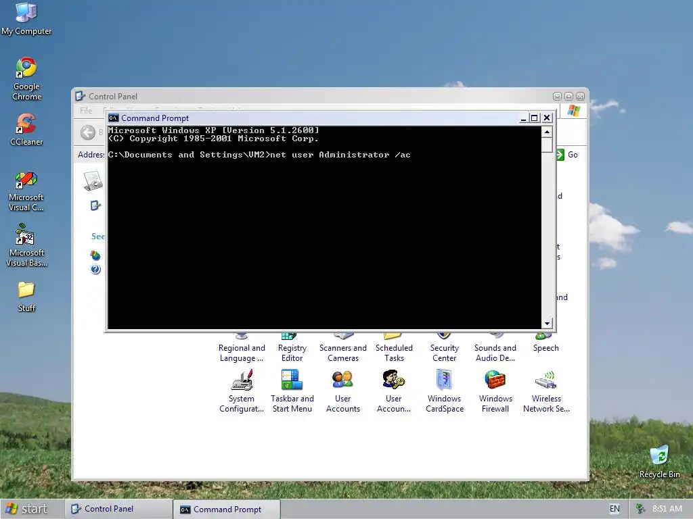The width and height of the screenshot is (693, 519).
Task: Open Wireless Network Setup applet
Action: (x=546, y=391)
